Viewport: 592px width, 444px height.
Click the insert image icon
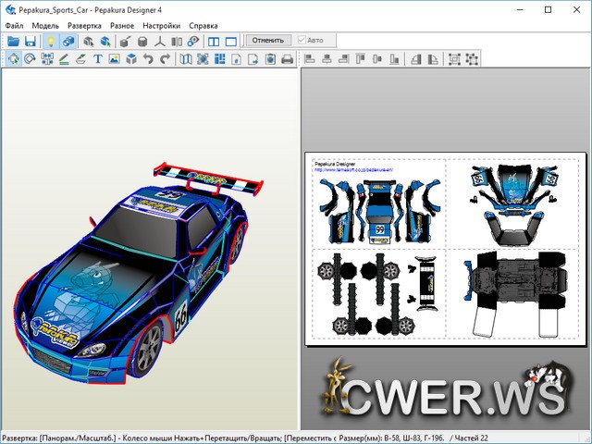point(115,59)
